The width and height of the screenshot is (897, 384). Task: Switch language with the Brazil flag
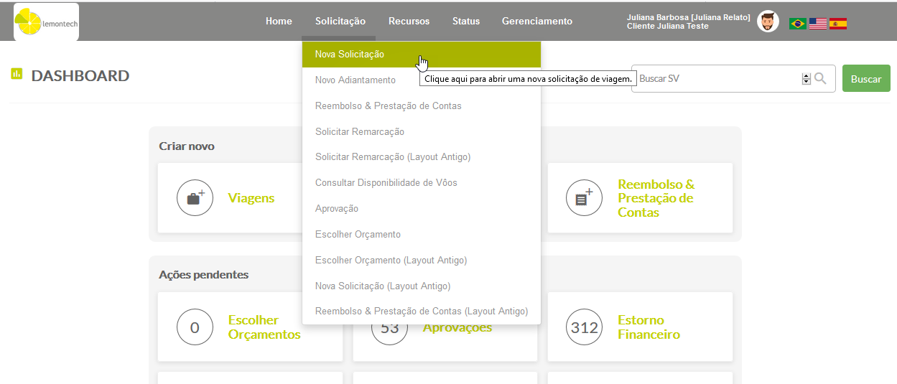pyautogui.click(x=797, y=24)
